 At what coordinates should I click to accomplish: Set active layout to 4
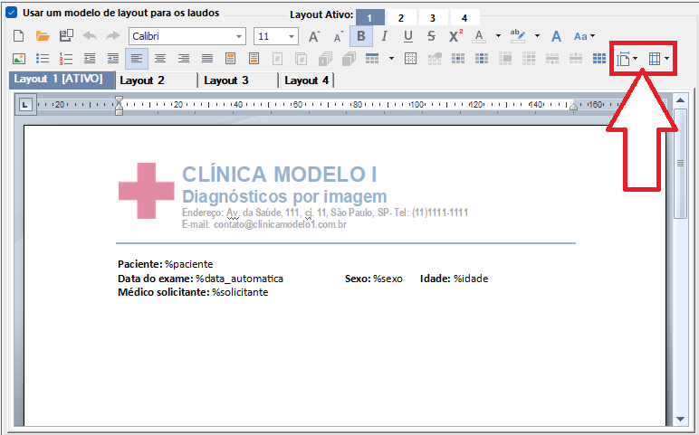point(464,17)
